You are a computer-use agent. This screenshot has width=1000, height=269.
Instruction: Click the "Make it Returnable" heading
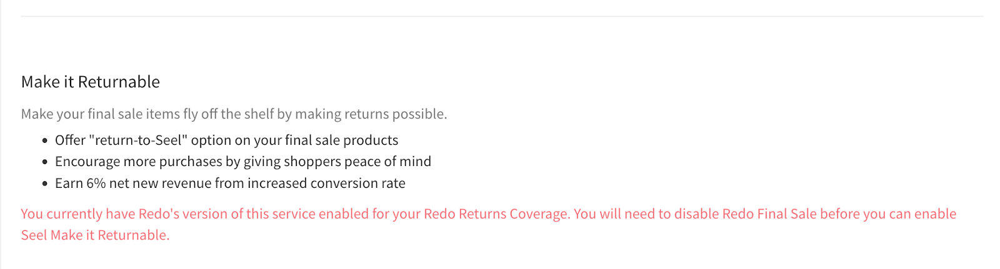tap(91, 82)
